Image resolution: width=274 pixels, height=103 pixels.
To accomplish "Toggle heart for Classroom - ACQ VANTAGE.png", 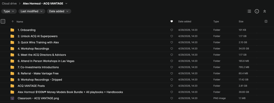I will click(172, 98).
